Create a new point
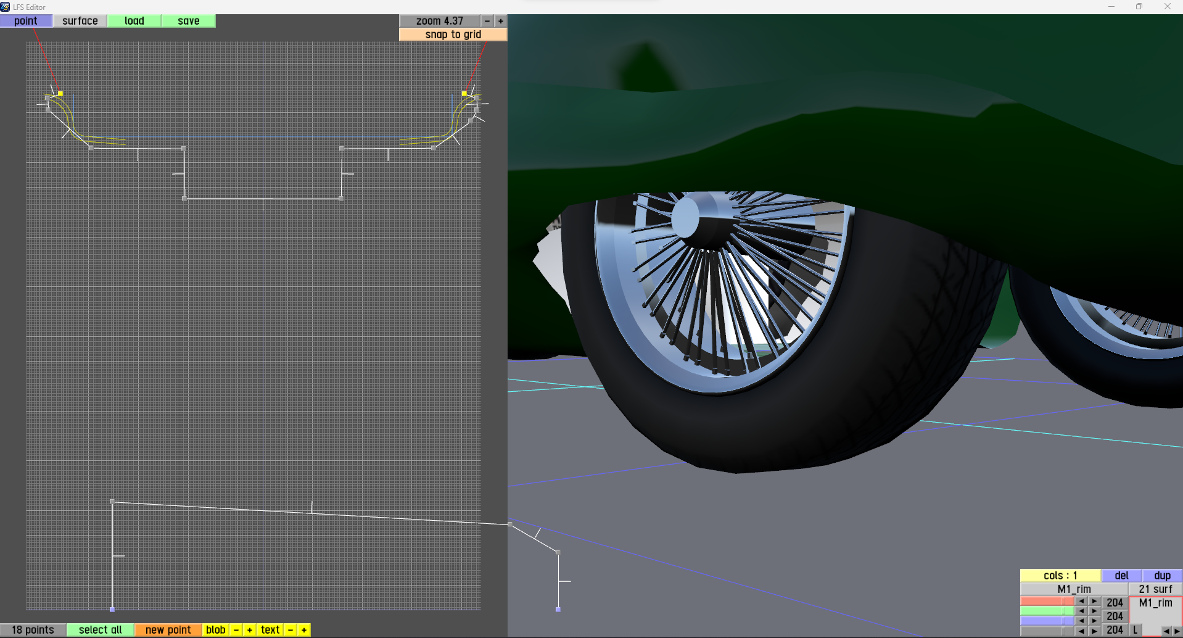 click(x=168, y=630)
